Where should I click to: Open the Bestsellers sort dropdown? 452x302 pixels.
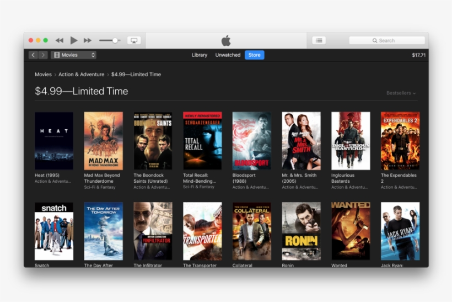401,93
